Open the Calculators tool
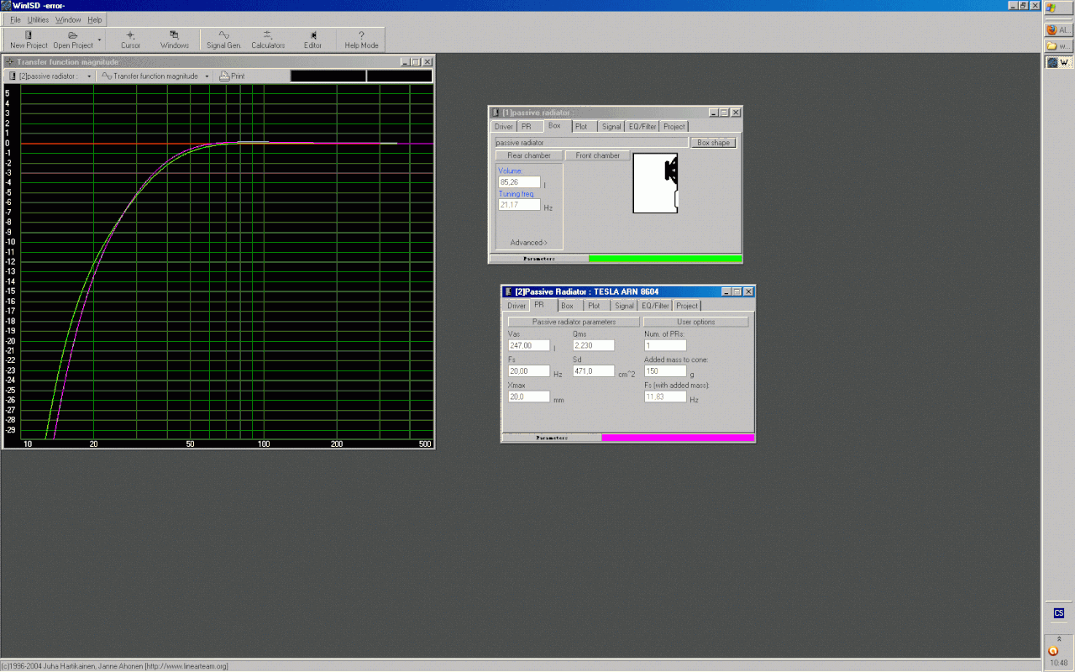This screenshot has height=672, width=1075. point(268,36)
